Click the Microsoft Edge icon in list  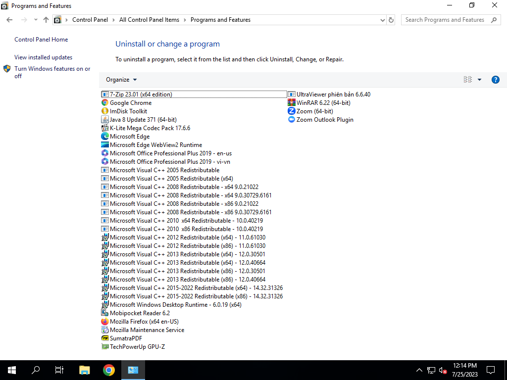[105, 137]
